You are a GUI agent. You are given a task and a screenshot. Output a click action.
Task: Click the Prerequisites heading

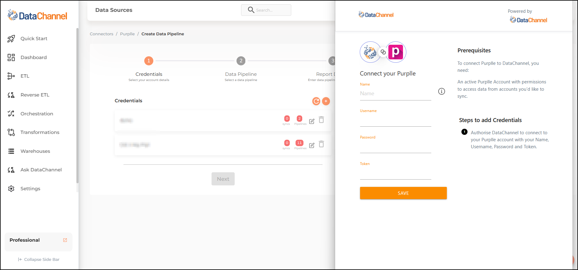click(x=474, y=51)
